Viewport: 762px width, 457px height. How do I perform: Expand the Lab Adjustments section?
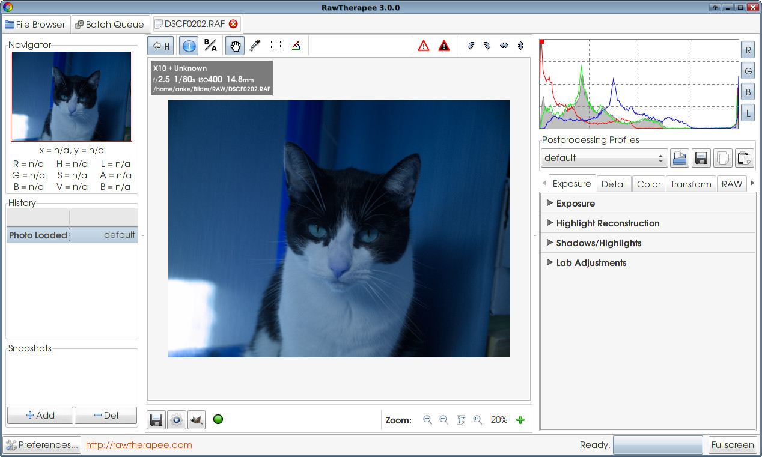click(x=591, y=263)
